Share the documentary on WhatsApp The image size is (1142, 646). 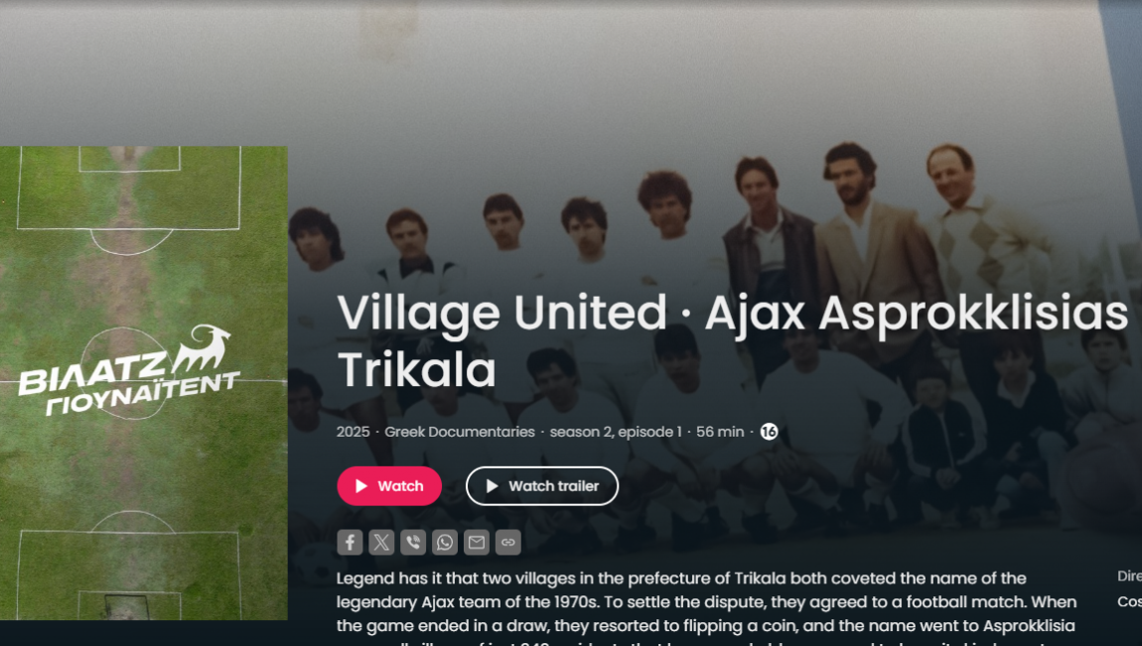pos(444,542)
